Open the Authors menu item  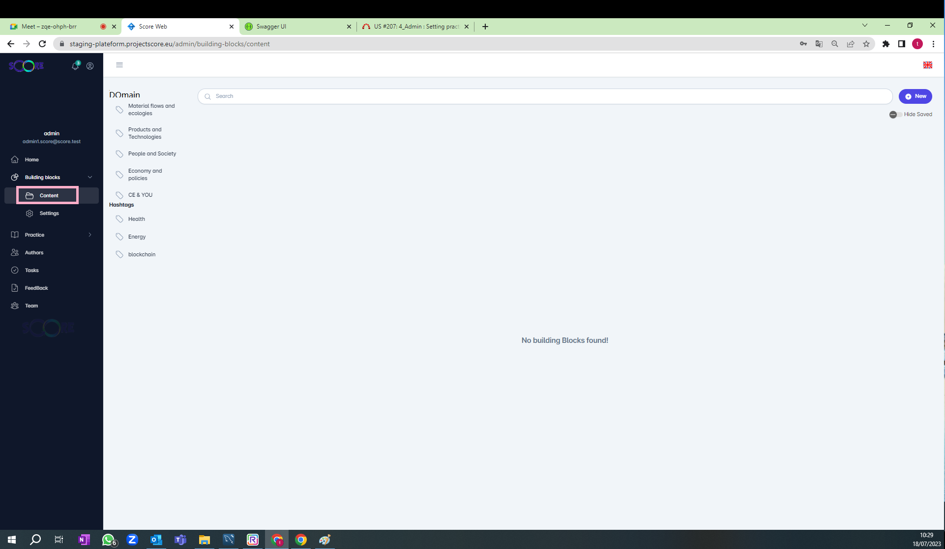pos(34,252)
